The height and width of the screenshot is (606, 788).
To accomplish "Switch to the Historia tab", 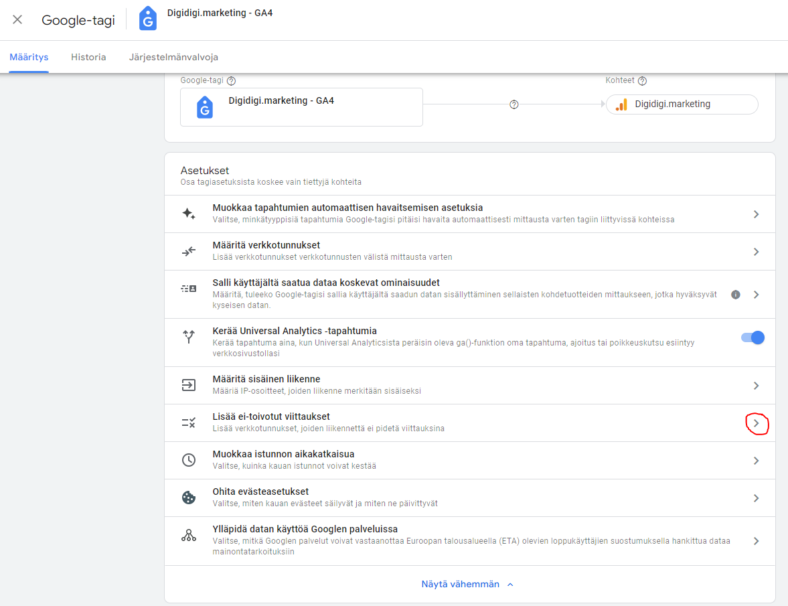I will tap(88, 57).
